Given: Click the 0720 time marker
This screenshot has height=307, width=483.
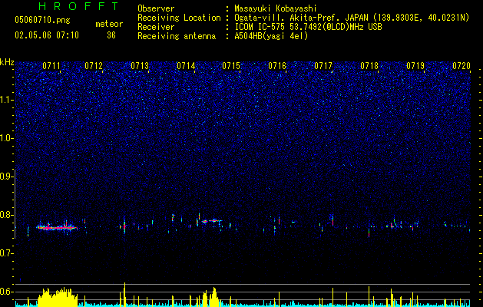Looking at the screenshot, I should coord(461,66).
